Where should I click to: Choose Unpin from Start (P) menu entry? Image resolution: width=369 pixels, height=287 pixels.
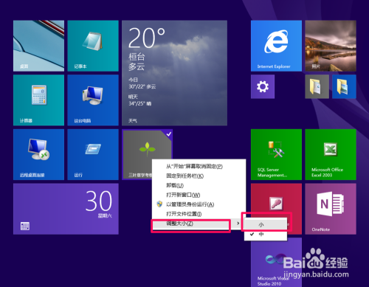coord(199,167)
